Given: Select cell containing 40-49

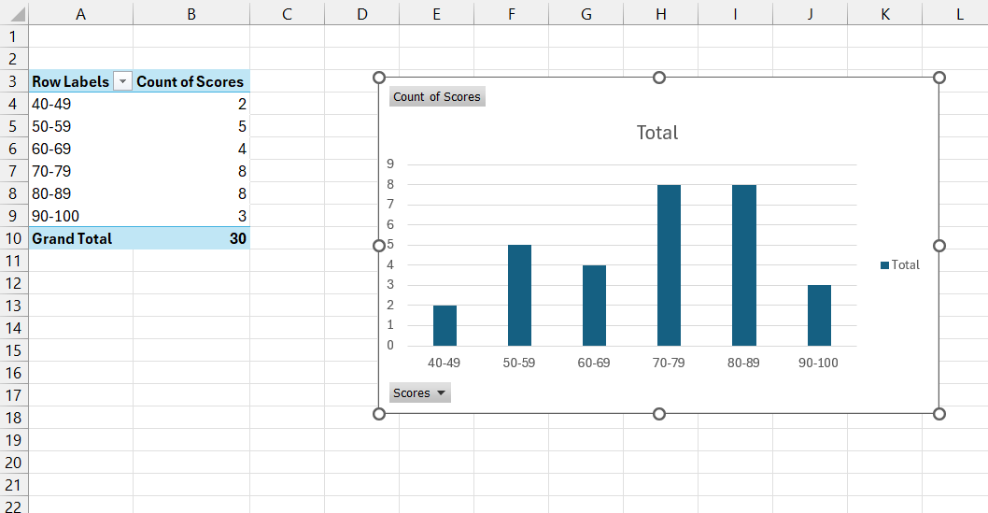Looking at the screenshot, I should (80, 104).
